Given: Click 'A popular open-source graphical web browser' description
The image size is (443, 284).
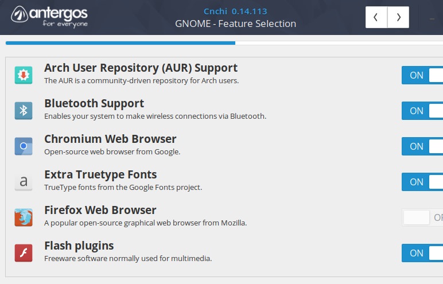Looking at the screenshot, I should (x=146, y=223).
